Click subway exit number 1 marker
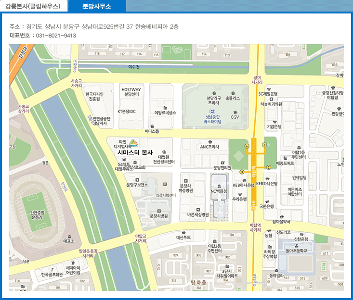Image resolution: width=353 pixels, height=300 pixels. tap(264, 145)
